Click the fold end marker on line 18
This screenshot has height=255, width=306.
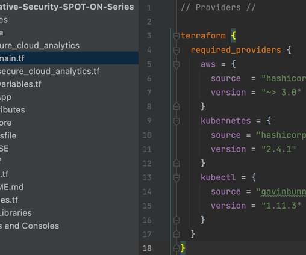(176, 248)
